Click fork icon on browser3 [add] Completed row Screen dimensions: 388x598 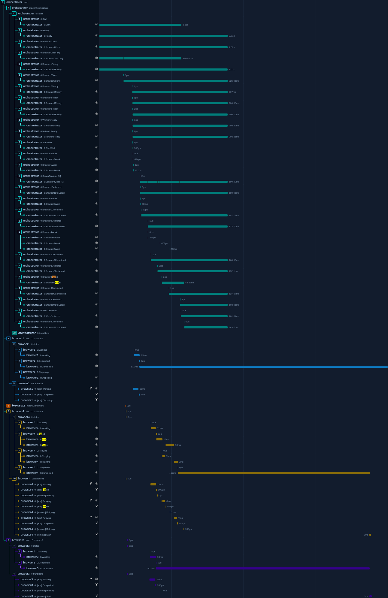[97, 584]
